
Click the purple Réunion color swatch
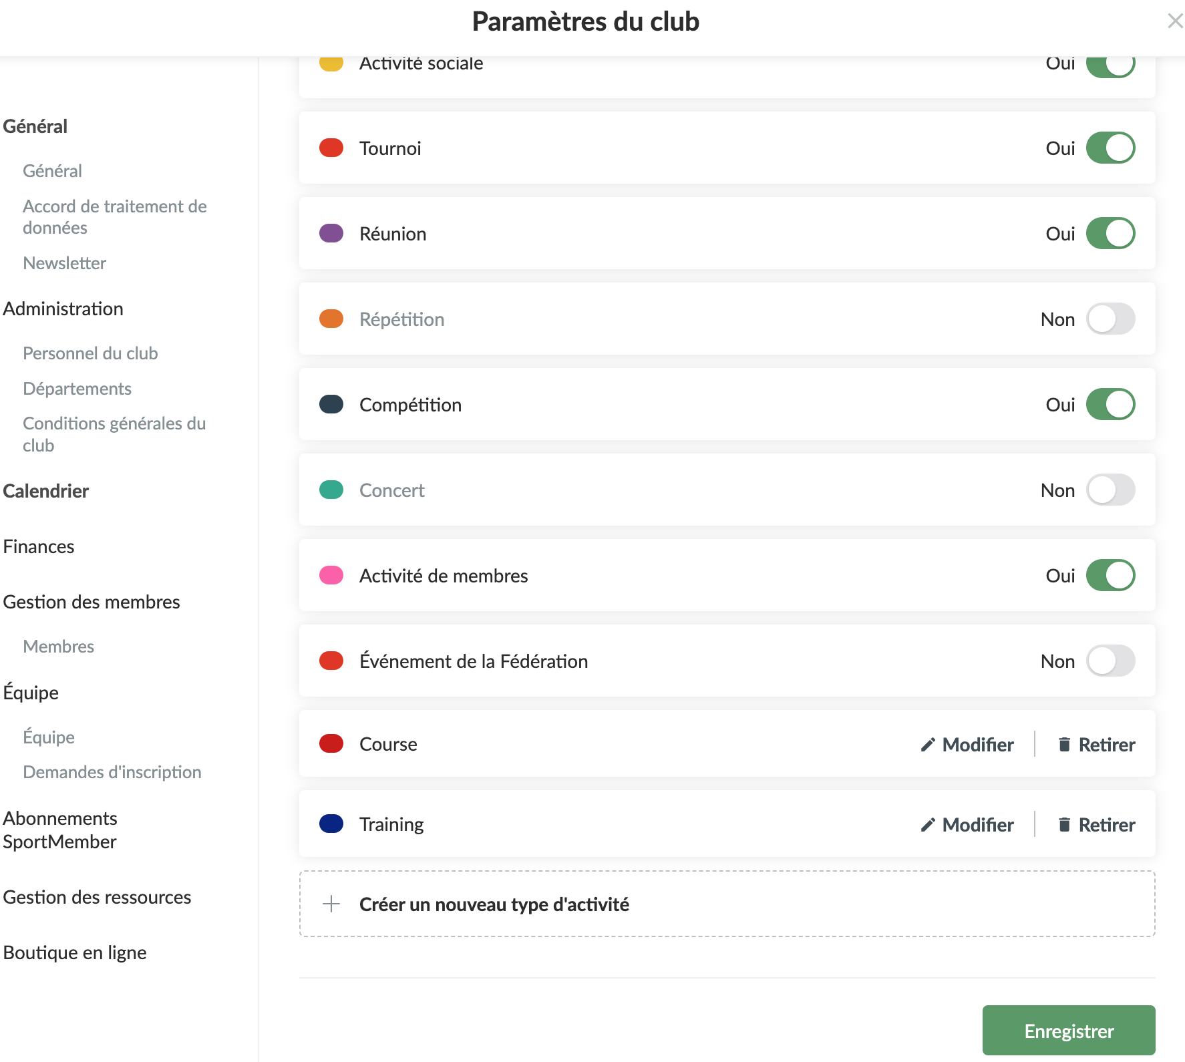331,234
